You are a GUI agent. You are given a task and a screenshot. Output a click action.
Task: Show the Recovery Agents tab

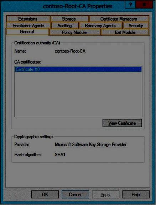pos(100,26)
